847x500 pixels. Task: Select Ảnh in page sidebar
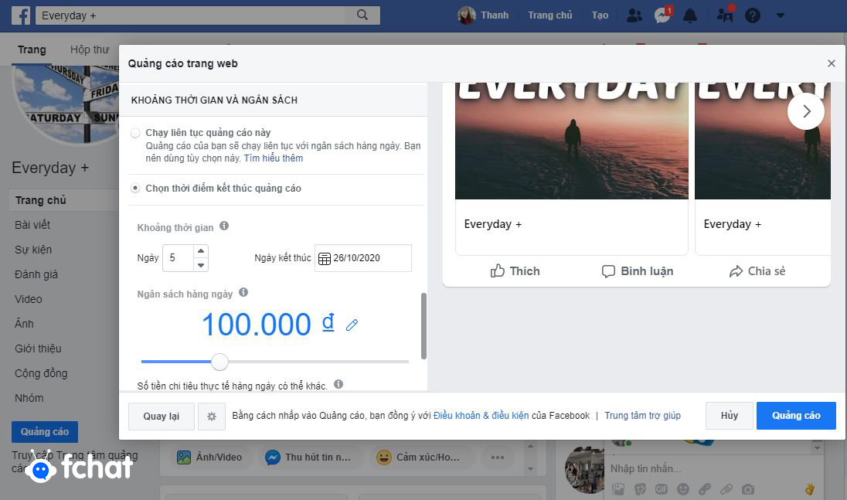pos(24,324)
